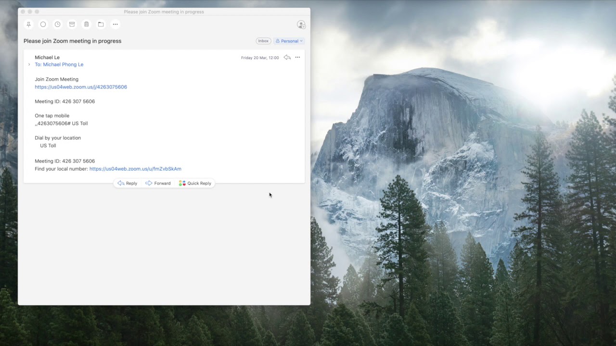Snooze the email using clock icon
The image size is (616, 346).
point(57,25)
